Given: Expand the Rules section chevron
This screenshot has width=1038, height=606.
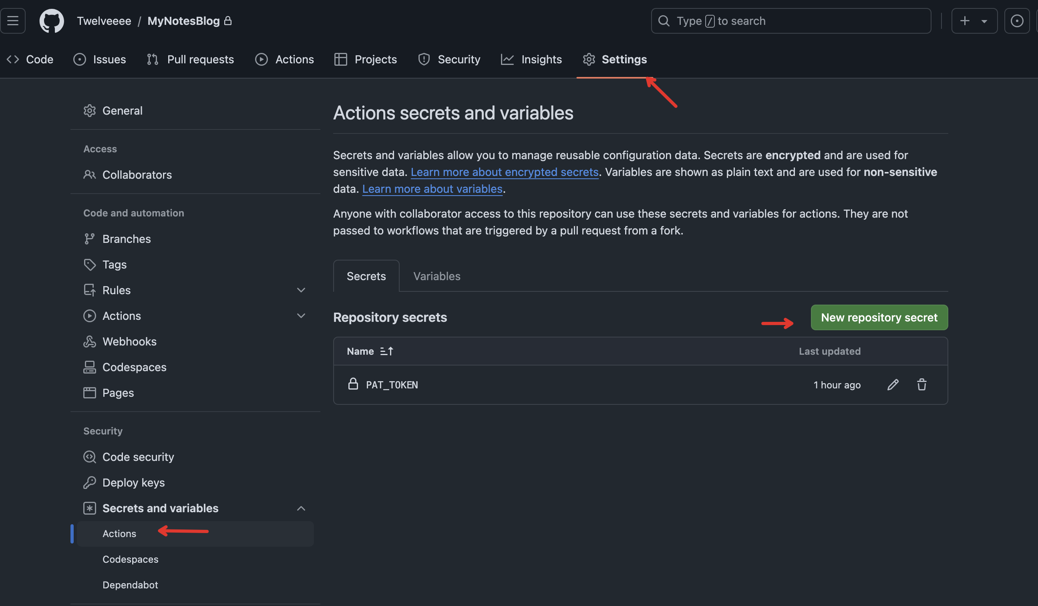Looking at the screenshot, I should 301,290.
